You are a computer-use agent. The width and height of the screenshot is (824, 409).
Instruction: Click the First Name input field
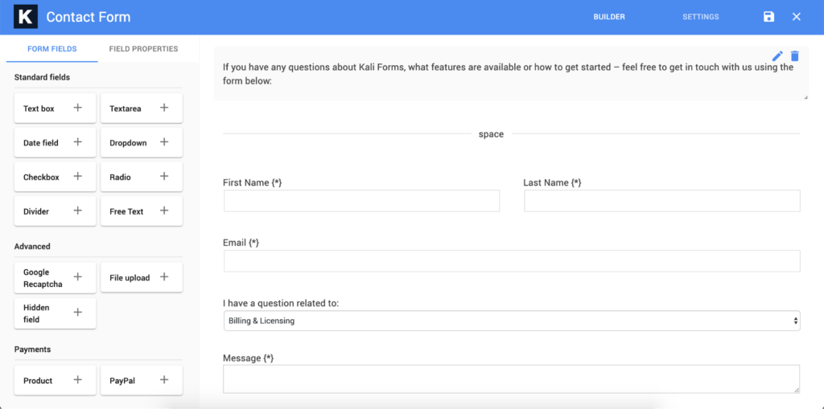[x=361, y=201]
